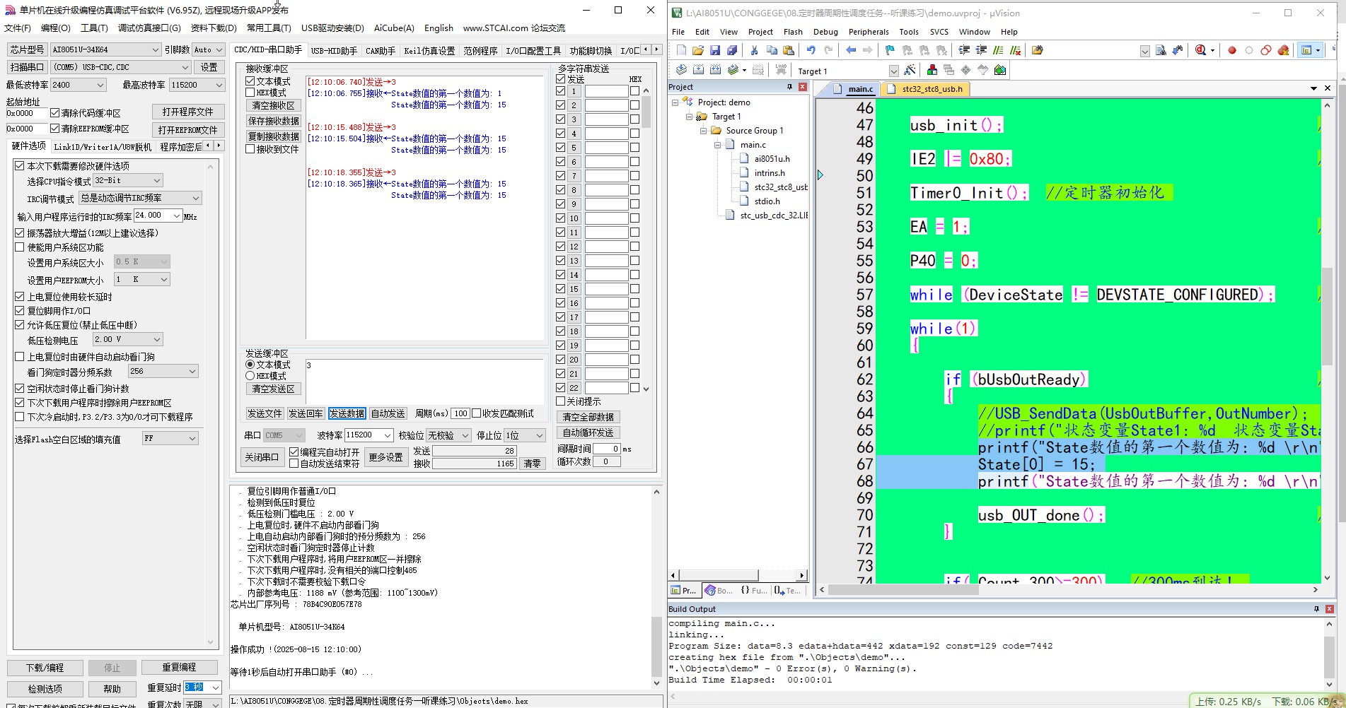This screenshot has width=1346, height=708.
Task: Insert a bookmark with flag icon
Action: point(890,50)
